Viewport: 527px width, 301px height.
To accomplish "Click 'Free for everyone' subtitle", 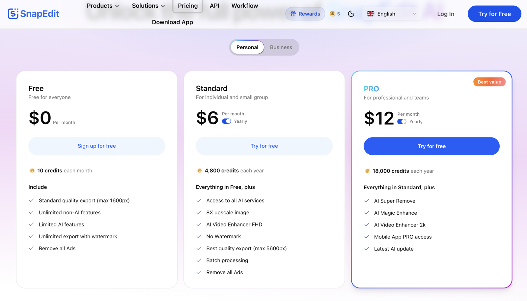I will (x=49, y=97).
